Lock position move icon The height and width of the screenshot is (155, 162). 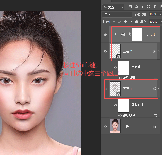[x=125, y=22]
